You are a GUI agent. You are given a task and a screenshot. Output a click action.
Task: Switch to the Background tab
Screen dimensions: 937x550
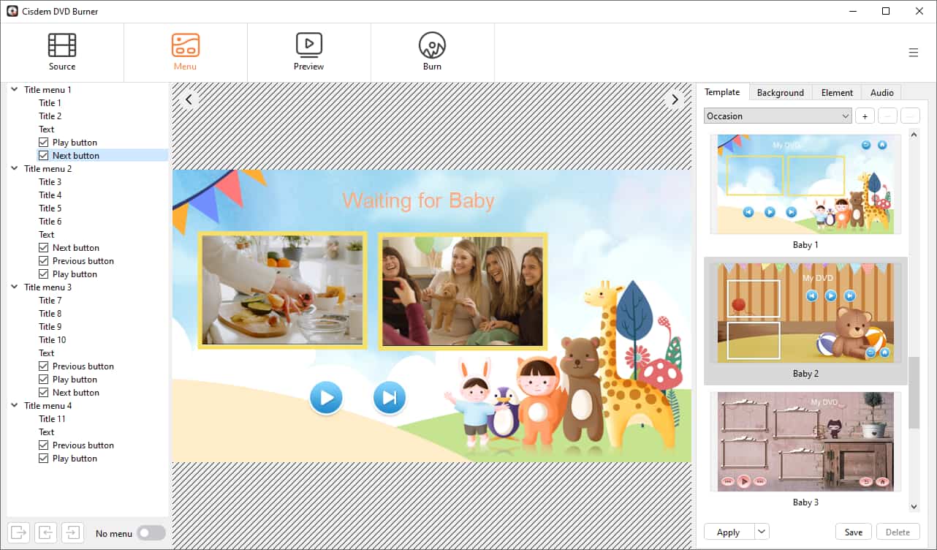[780, 92]
